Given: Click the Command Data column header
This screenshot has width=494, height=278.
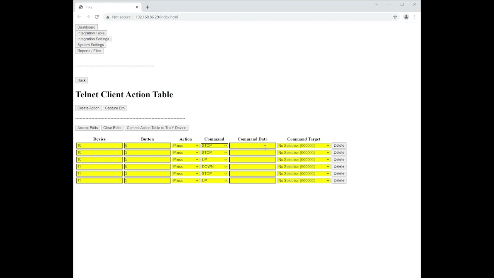Looking at the screenshot, I should [252, 139].
